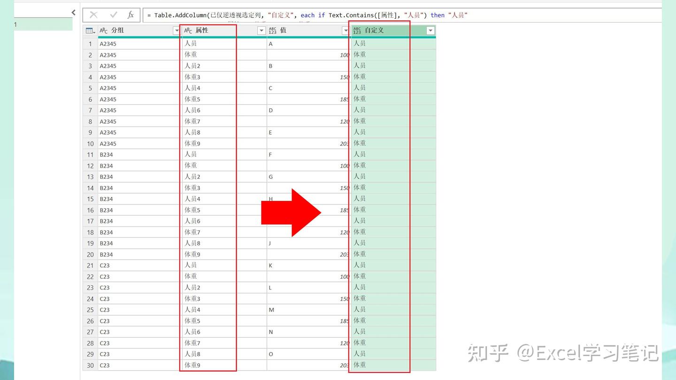Click the C23 cell in row 21
This screenshot has height=380, width=676.
pyautogui.click(x=139, y=266)
